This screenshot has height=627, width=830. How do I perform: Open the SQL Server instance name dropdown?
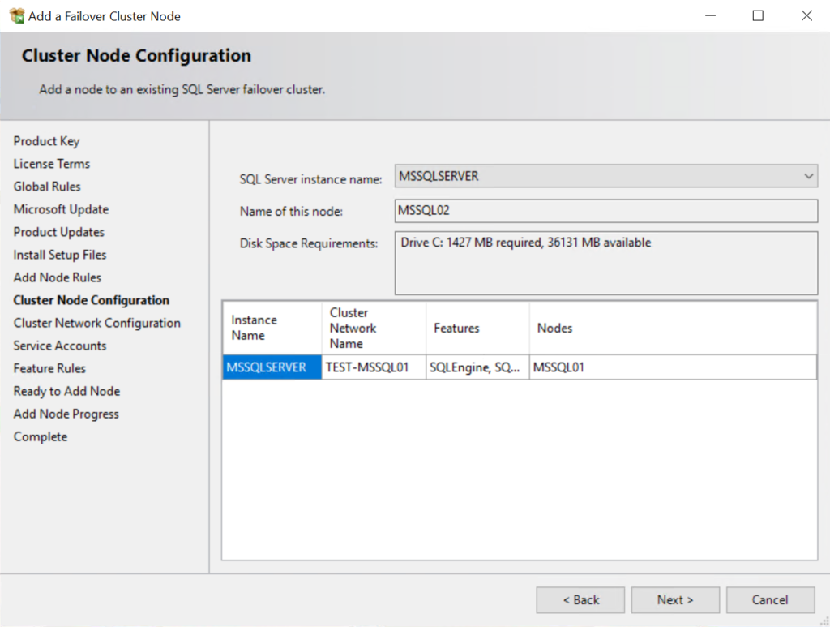[808, 175]
